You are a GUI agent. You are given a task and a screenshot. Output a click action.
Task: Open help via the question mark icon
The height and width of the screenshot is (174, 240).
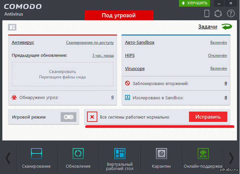tap(230, 14)
